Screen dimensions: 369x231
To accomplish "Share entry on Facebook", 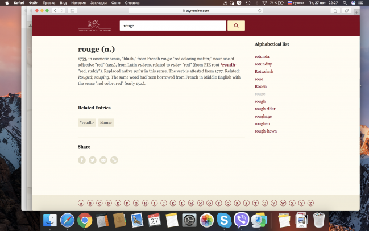I will (x=82, y=160).
